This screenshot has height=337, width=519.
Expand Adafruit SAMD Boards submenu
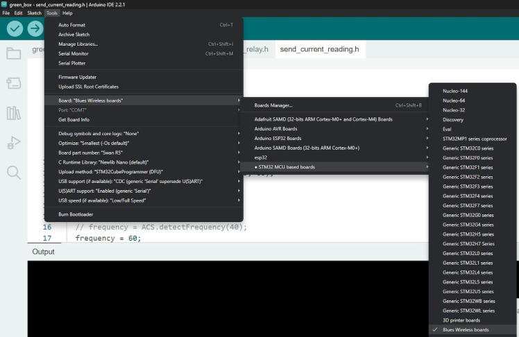point(334,119)
